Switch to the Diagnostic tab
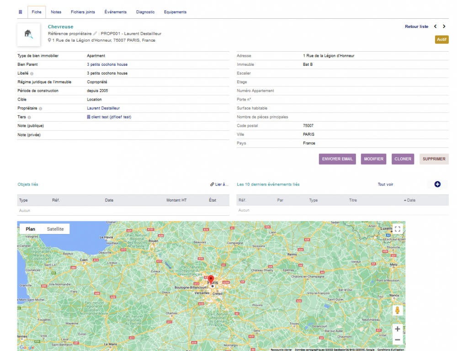The width and height of the screenshot is (468, 351). click(x=145, y=12)
